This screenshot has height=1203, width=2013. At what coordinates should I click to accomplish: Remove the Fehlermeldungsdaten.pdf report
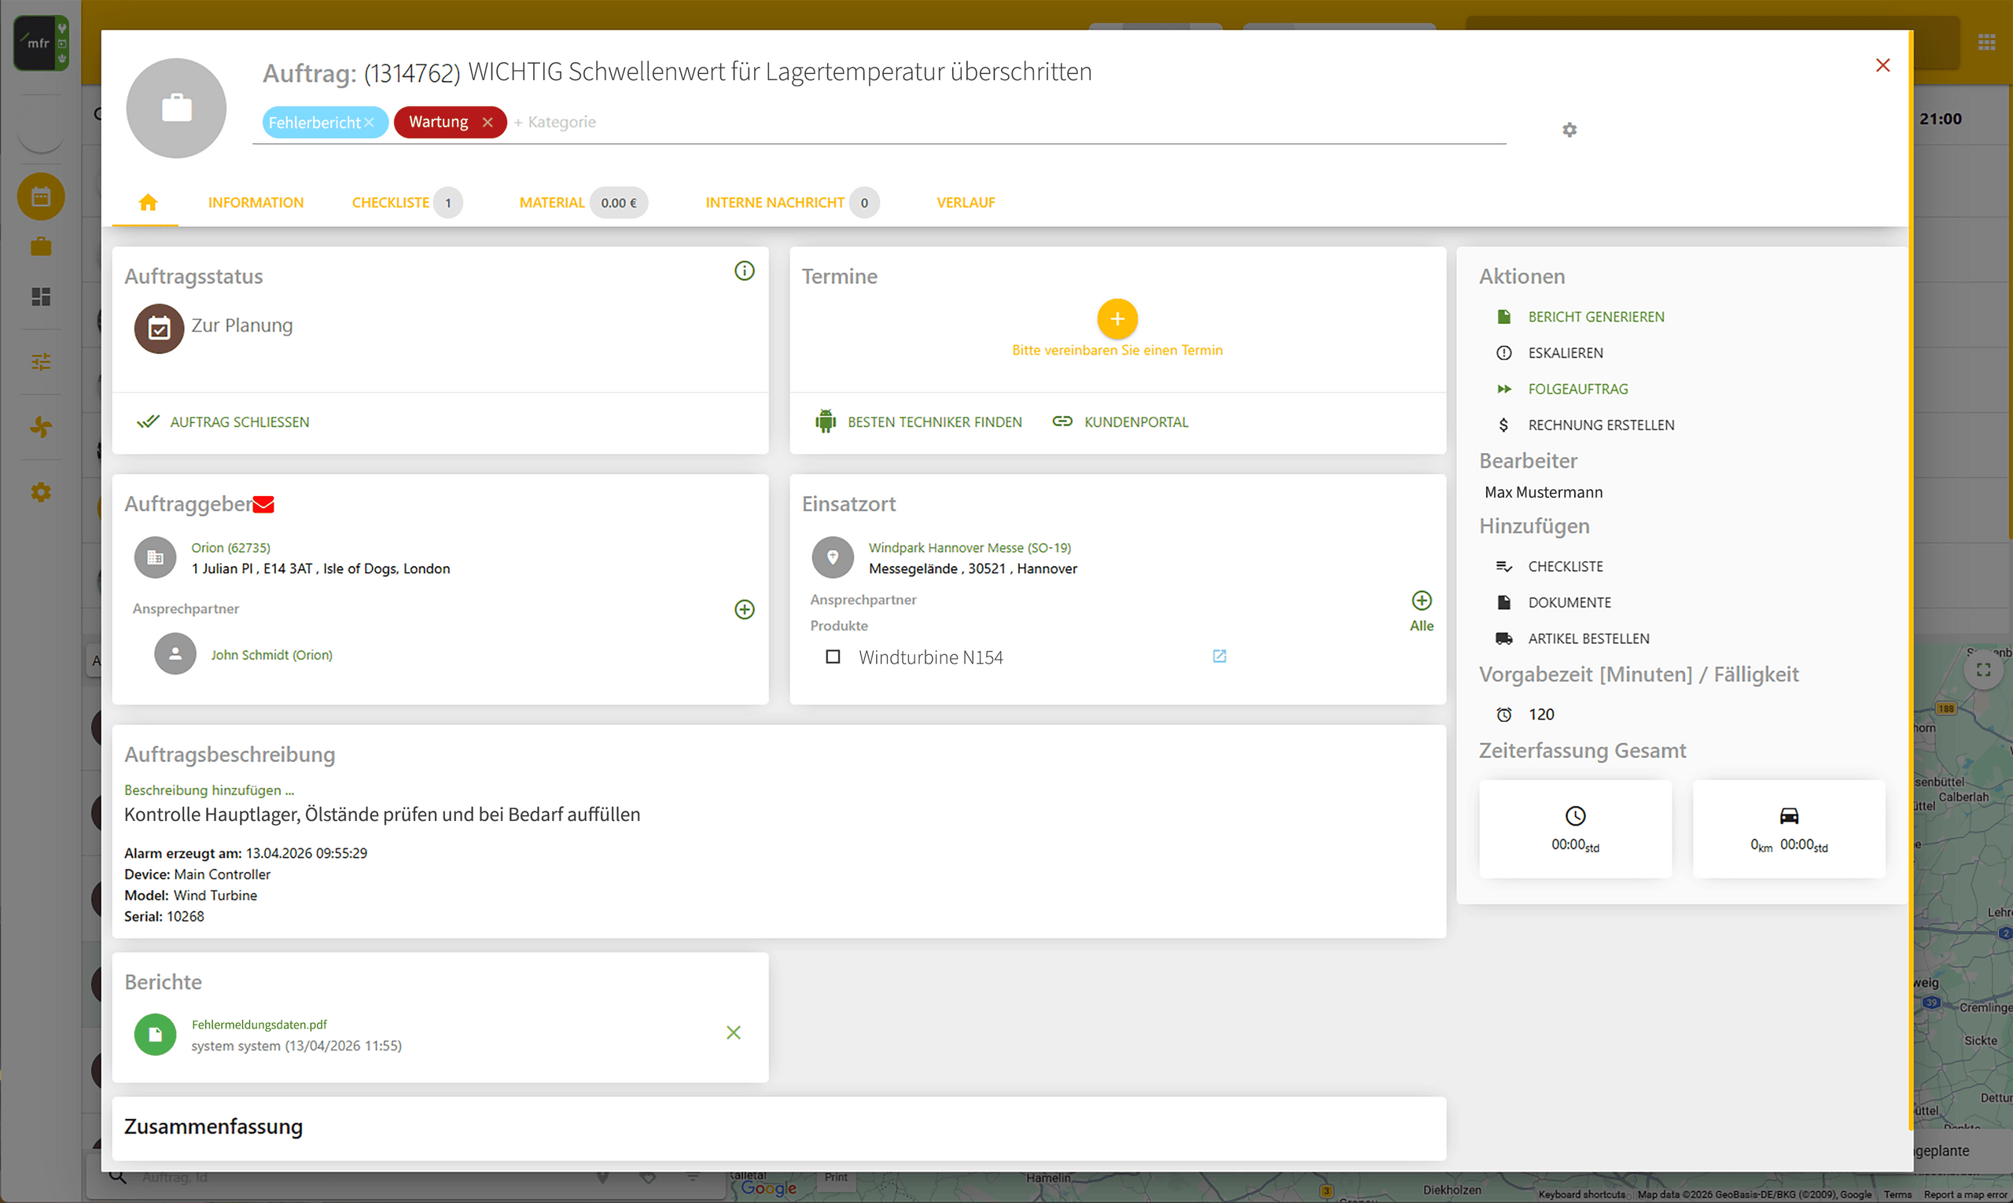[733, 1032]
